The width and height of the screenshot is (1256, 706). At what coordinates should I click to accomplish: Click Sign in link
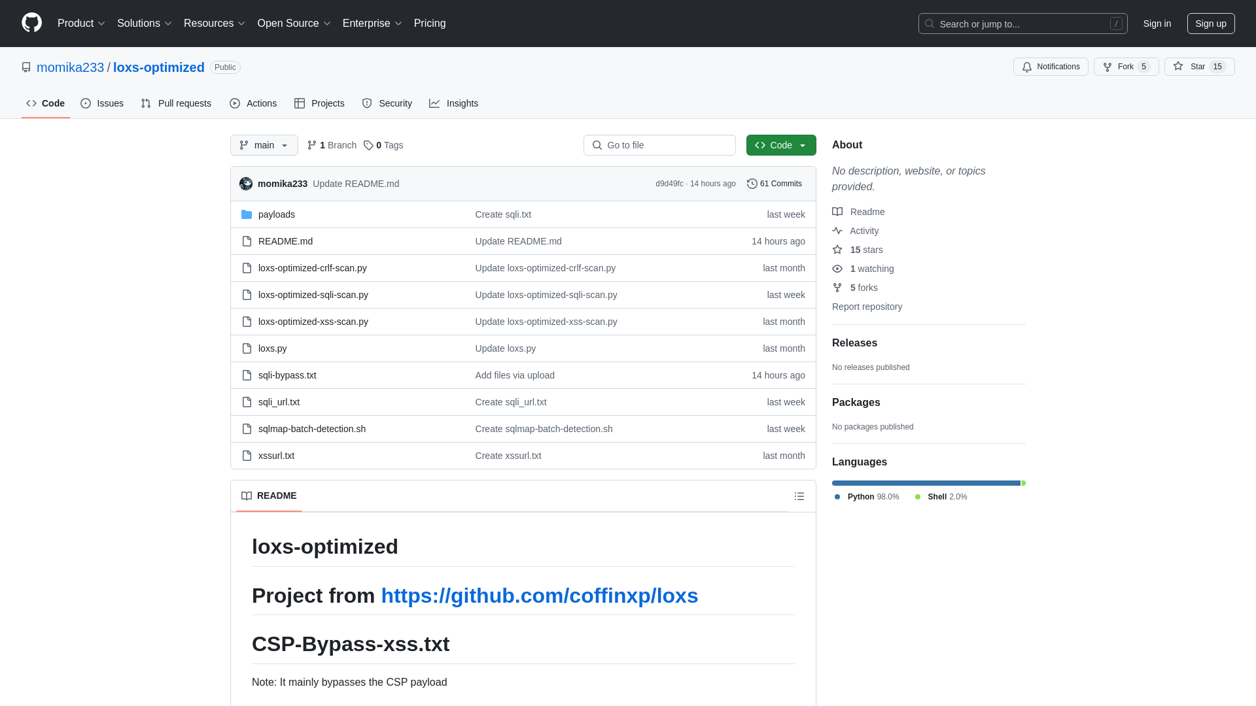click(1157, 24)
